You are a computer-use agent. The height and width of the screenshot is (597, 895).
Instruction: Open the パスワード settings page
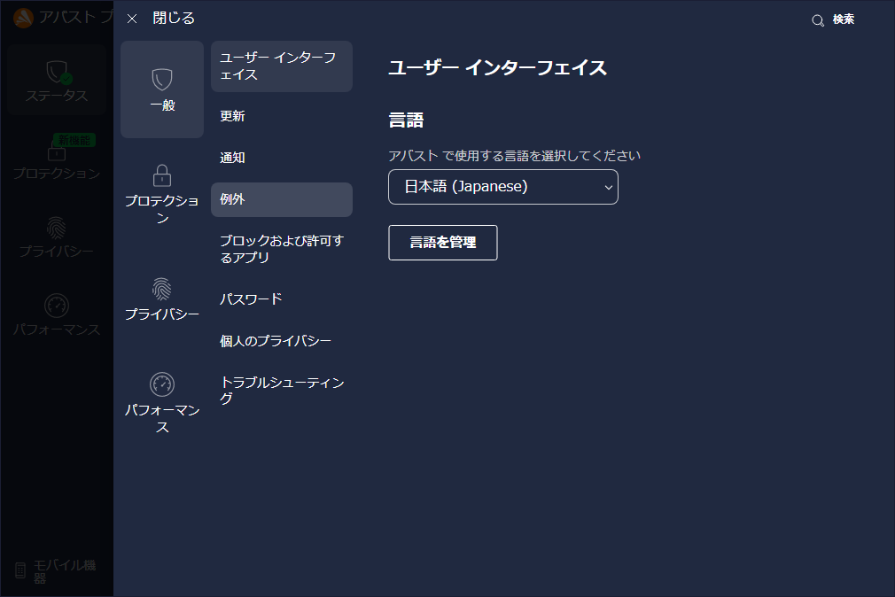click(x=282, y=299)
